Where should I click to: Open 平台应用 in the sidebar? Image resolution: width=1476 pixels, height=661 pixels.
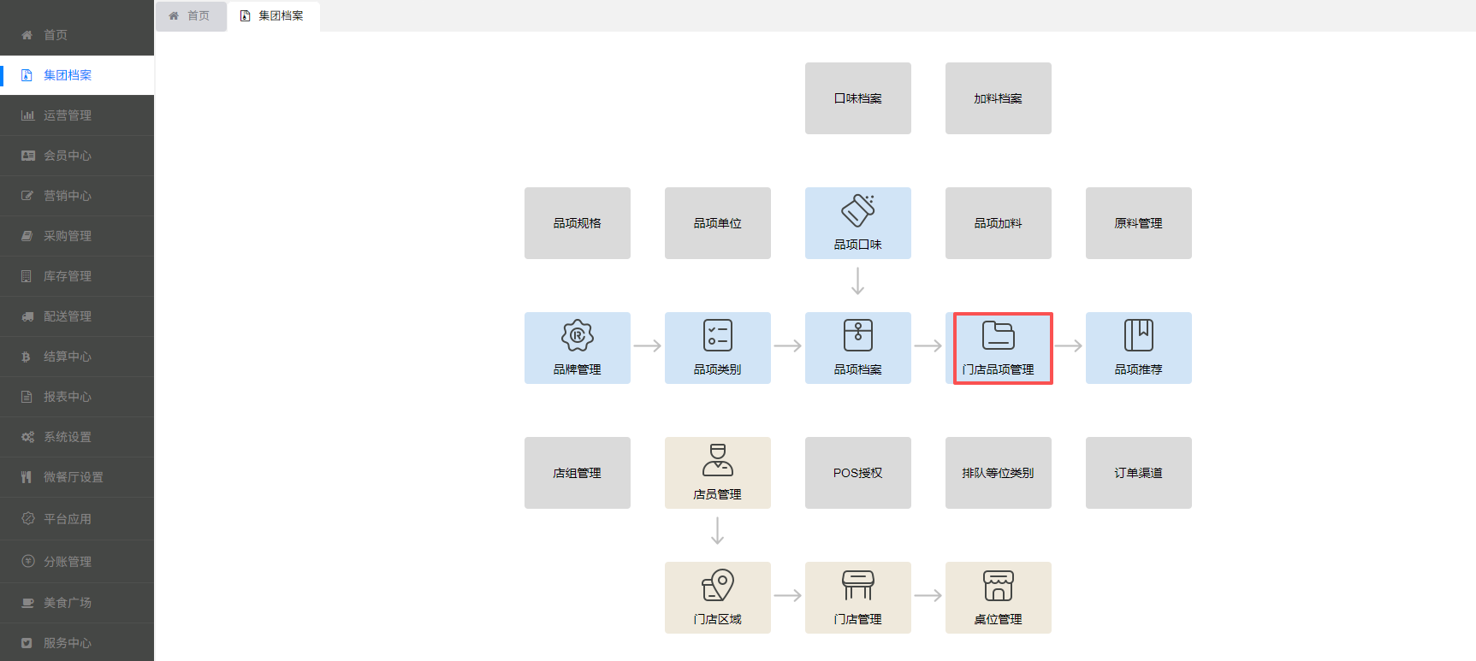pos(77,519)
